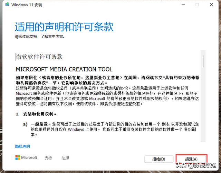The width and height of the screenshot is (221, 173).
Task: Close the Windows 11 setup window
Action: [211, 4]
